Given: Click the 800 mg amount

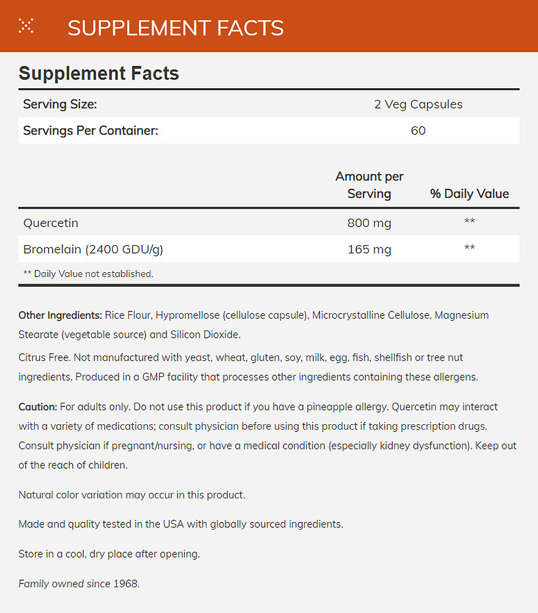Looking at the screenshot, I should point(369,223).
